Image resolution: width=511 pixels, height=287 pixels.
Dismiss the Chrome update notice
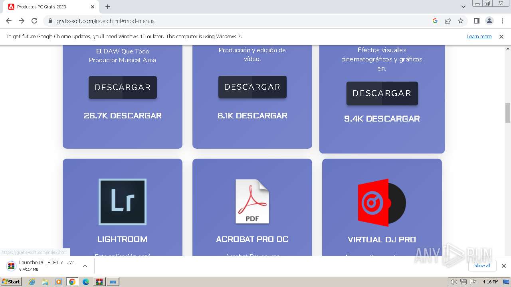[x=501, y=37]
